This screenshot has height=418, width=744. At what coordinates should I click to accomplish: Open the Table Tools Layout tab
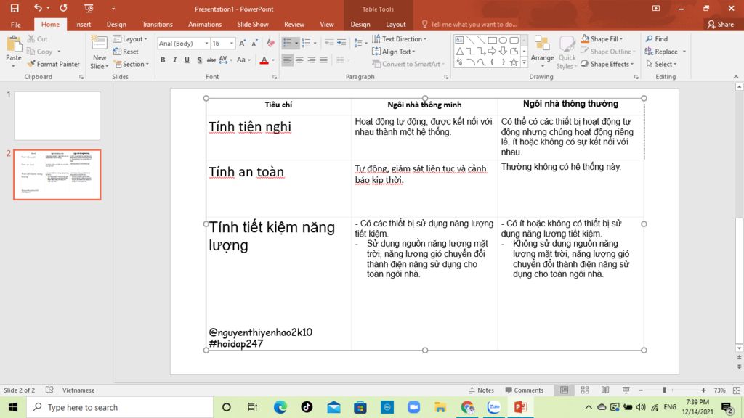(x=396, y=24)
